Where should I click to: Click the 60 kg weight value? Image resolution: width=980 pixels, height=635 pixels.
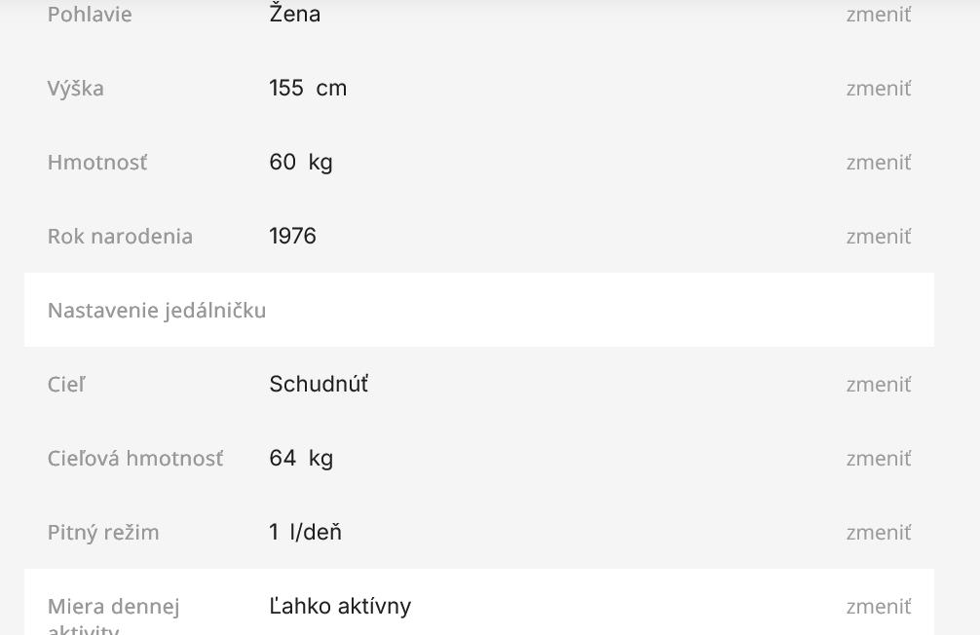click(x=300, y=163)
